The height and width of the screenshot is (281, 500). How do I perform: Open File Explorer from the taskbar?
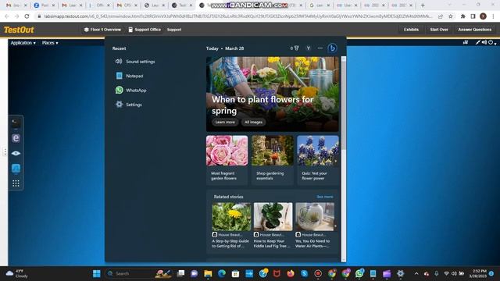[x=208, y=274]
